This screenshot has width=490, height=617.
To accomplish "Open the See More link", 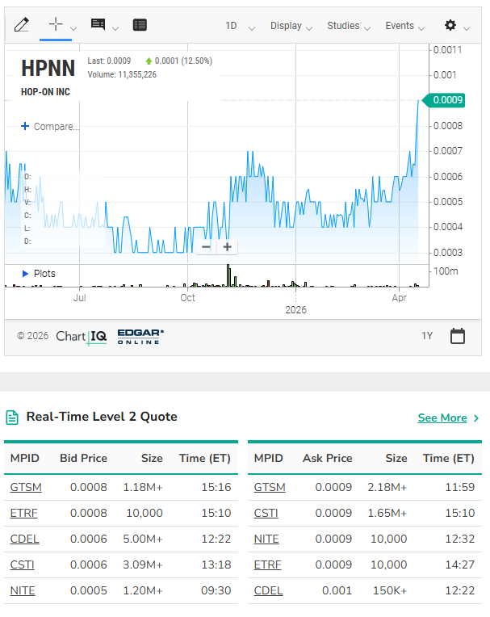I will [x=442, y=418].
